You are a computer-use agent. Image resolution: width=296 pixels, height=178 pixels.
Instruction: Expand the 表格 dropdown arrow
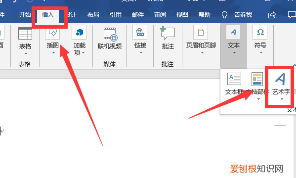pos(26,54)
